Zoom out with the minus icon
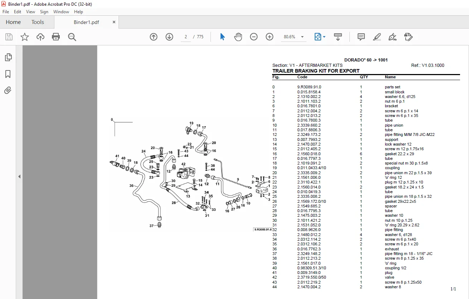469x299 pixels. click(x=254, y=37)
